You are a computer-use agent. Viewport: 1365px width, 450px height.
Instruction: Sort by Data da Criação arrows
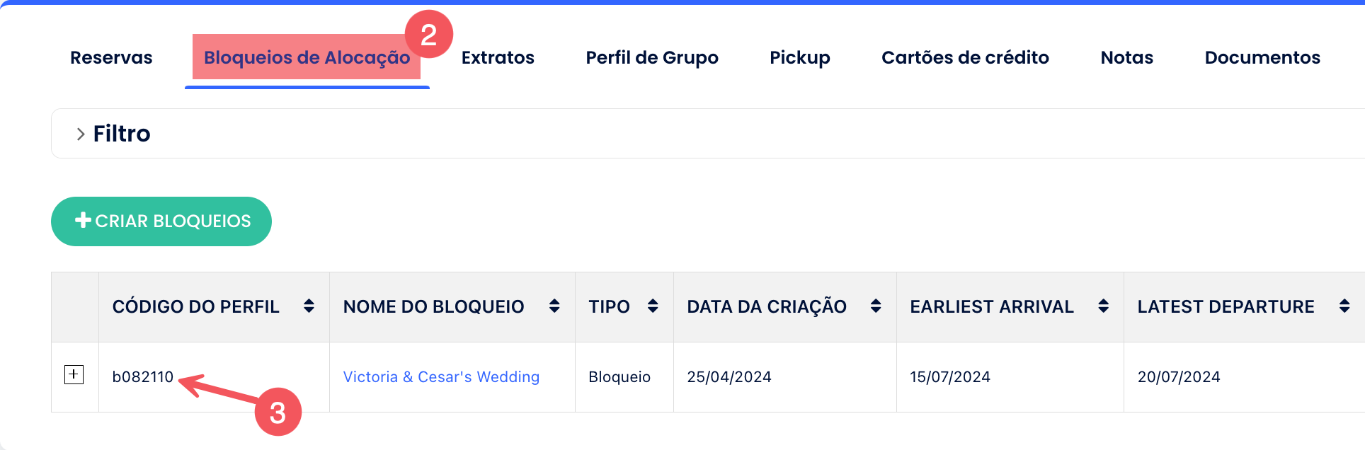pyautogui.click(x=876, y=306)
